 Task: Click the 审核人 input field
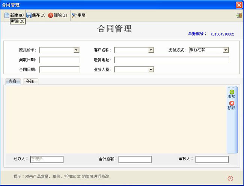[x=212, y=159]
